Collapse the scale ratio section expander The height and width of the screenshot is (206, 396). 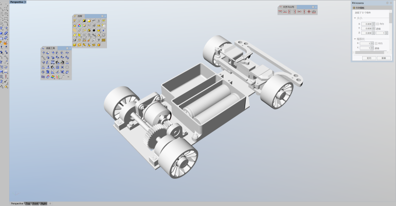[x=355, y=38]
